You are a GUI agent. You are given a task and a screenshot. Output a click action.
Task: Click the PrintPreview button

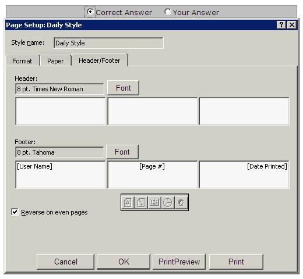coord(179,262)
